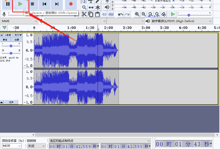Open the track name dropdown menu
The height and width of the screenshot is (149, 220).
point(13,35)
